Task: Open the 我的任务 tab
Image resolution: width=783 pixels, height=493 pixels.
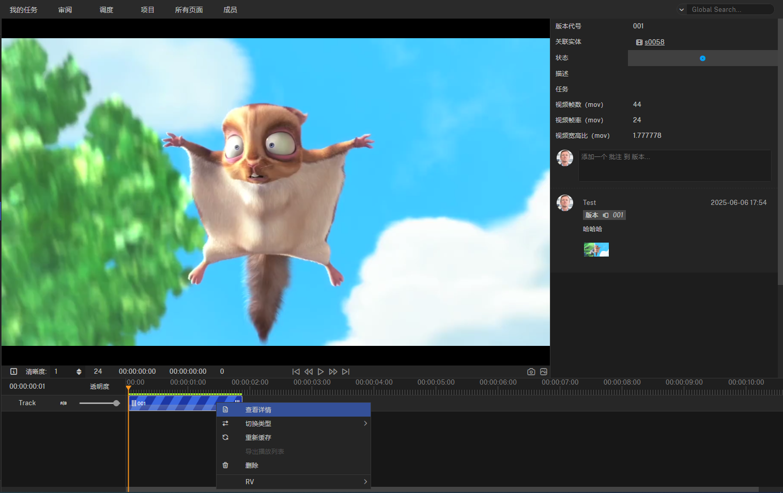Action: (24, 10)
